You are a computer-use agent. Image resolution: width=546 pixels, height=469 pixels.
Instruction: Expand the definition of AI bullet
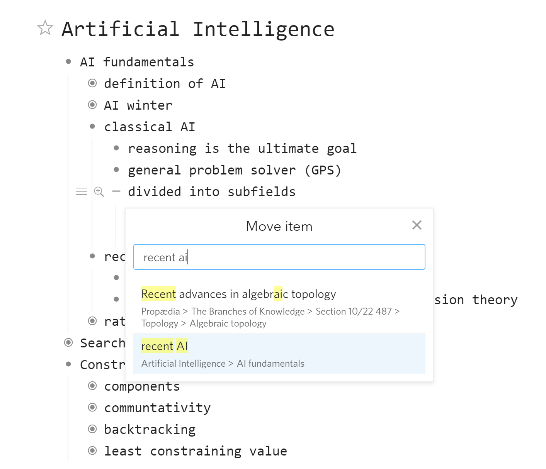(x=92, y=83)
